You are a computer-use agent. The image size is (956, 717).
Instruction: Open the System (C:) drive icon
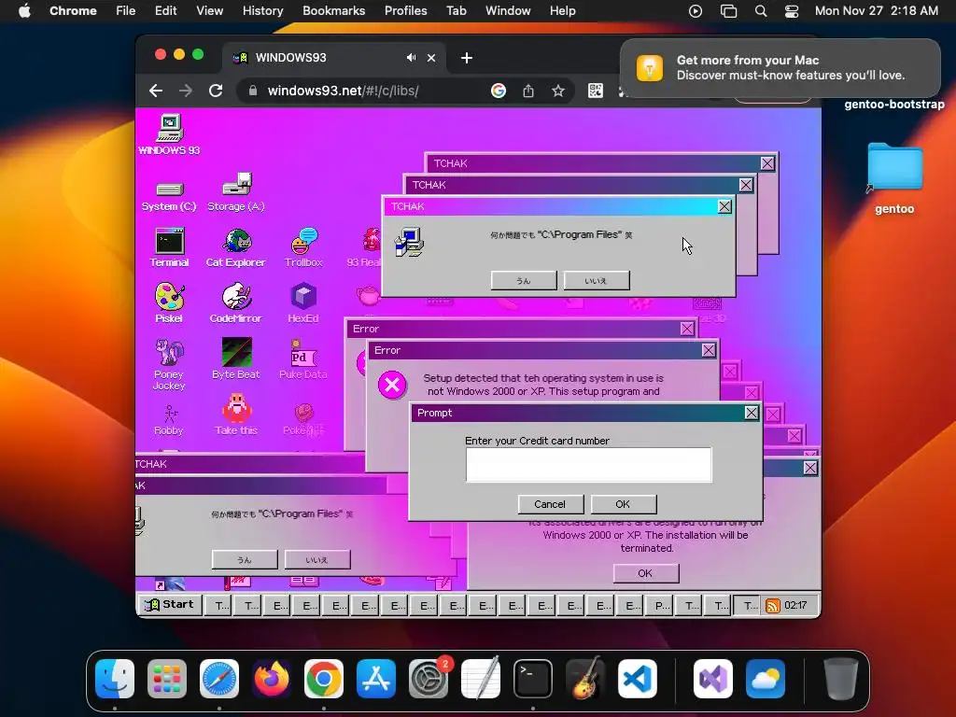tap(169, 195)
